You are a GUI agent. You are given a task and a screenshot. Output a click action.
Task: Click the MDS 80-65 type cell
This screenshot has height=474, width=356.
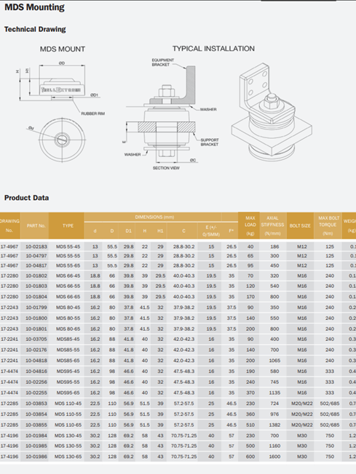(68, 329)
